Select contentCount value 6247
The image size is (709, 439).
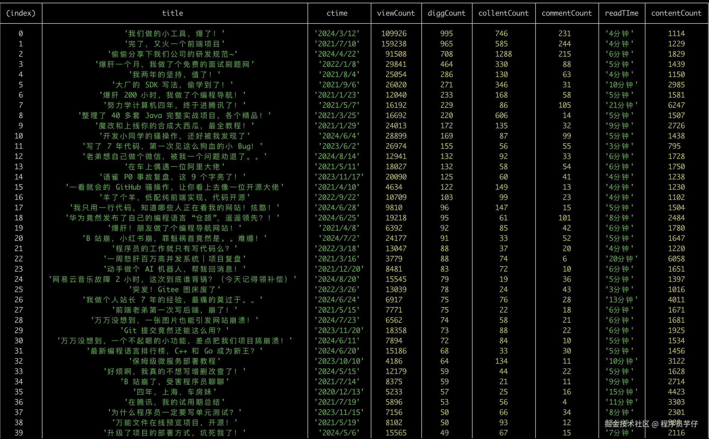[x=676, y=105]
